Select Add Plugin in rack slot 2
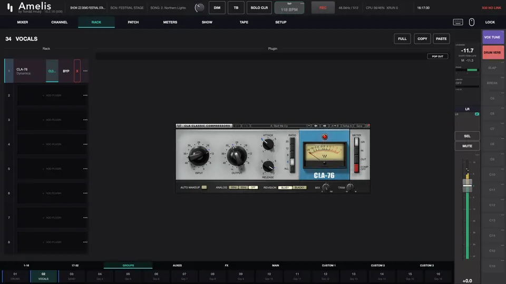The width and height of the screenshot is (506, 284). [52, 95]
